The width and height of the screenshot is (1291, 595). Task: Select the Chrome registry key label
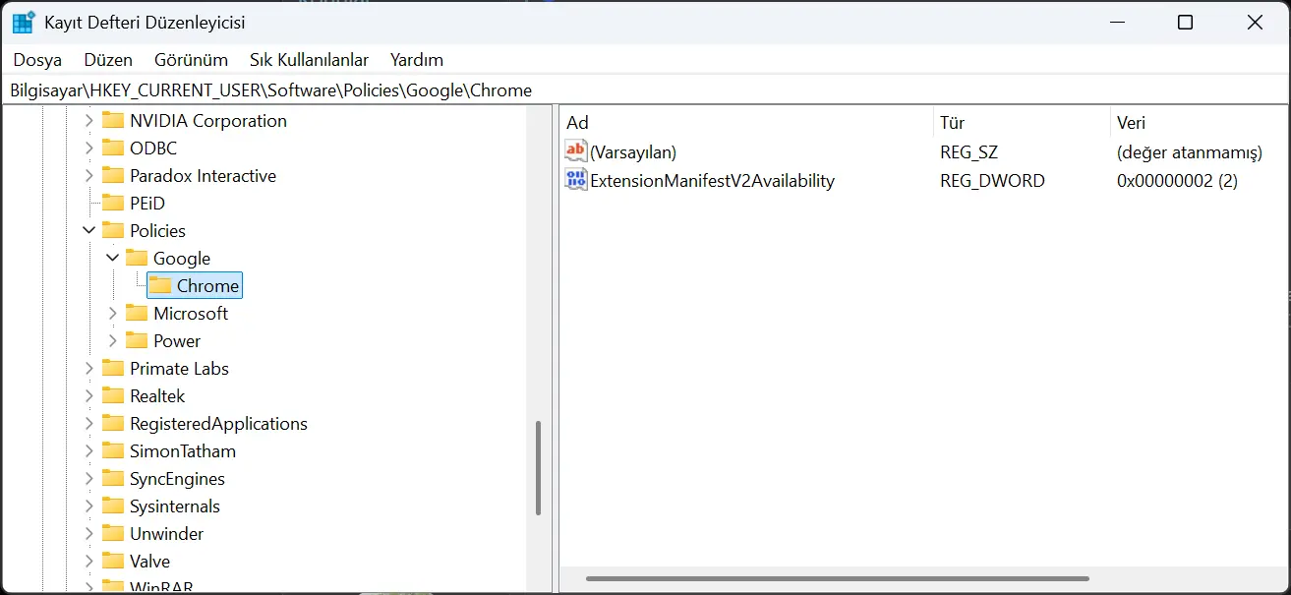tap(207, 286)
